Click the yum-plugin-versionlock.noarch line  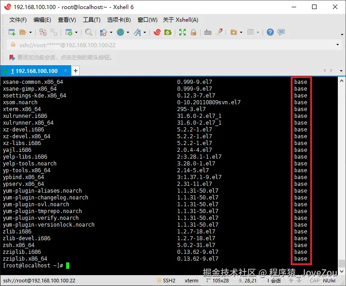click(48, 225)
